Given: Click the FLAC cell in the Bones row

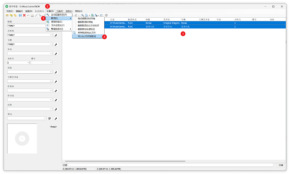Looking at the screenshot, I should [130, 23].
